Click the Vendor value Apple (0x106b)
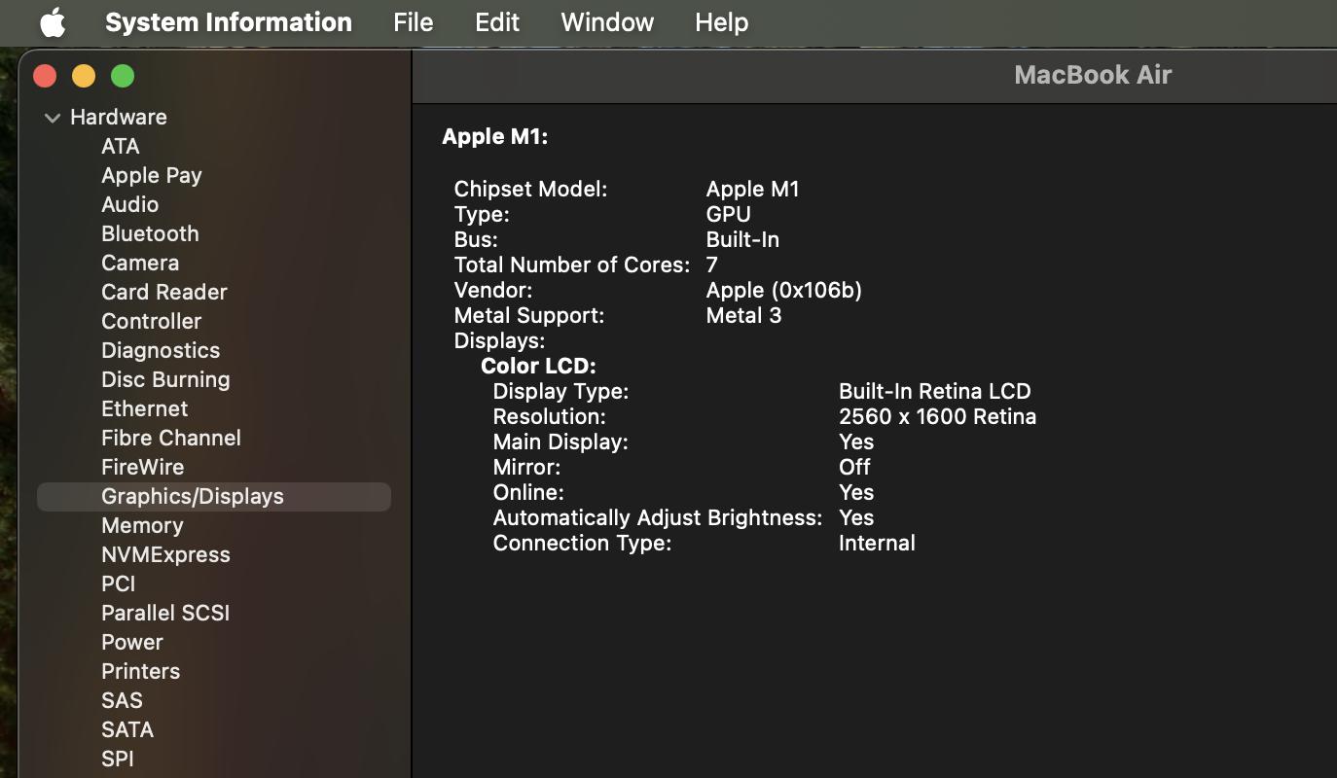Viewport: 1337px width, 778px height. click(784, 290)
